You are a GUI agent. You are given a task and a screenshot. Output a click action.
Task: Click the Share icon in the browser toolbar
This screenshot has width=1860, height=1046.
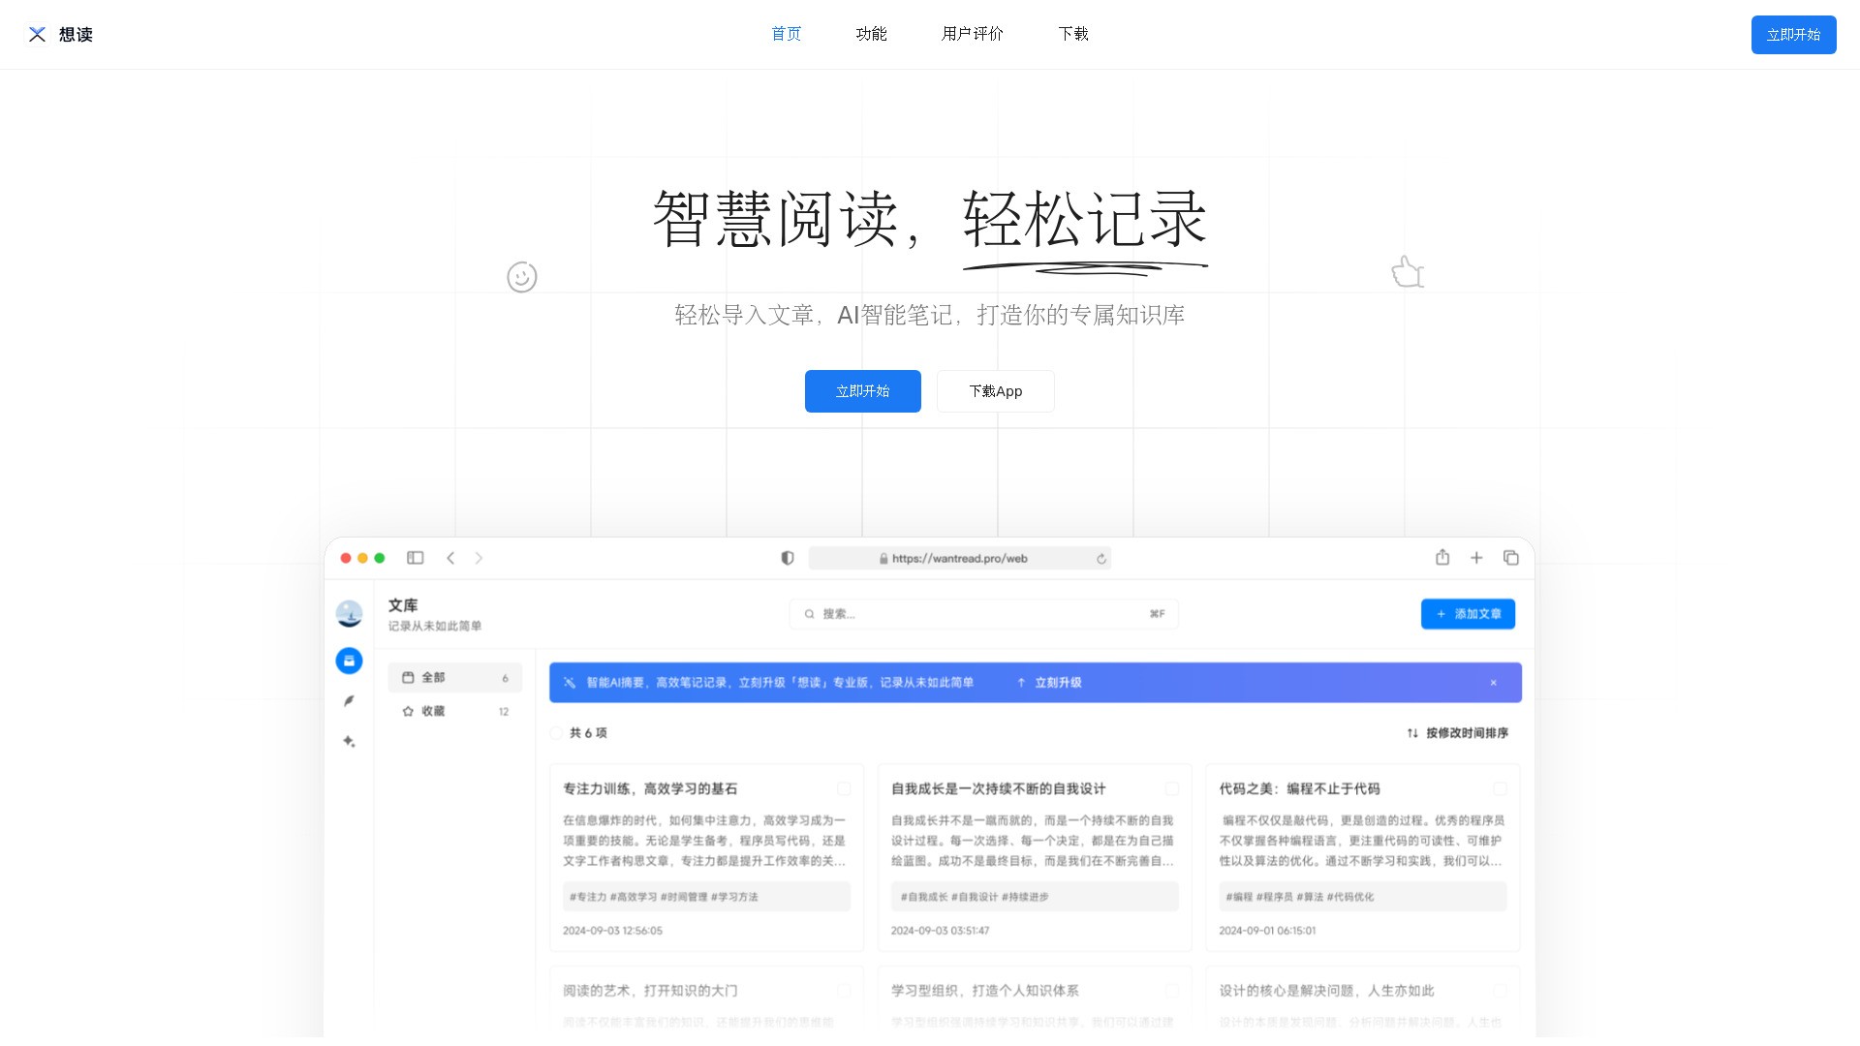[x=1442, y=557]
